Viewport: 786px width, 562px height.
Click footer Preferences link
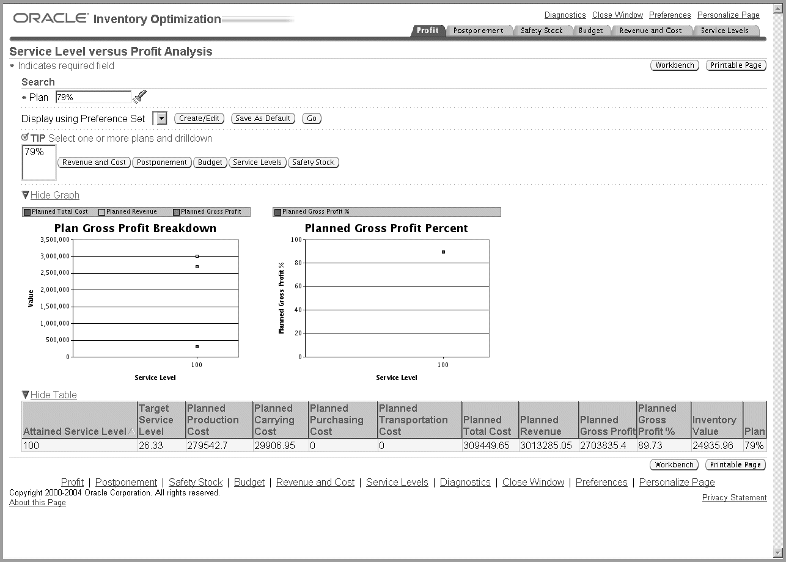(x=601, y=482)
